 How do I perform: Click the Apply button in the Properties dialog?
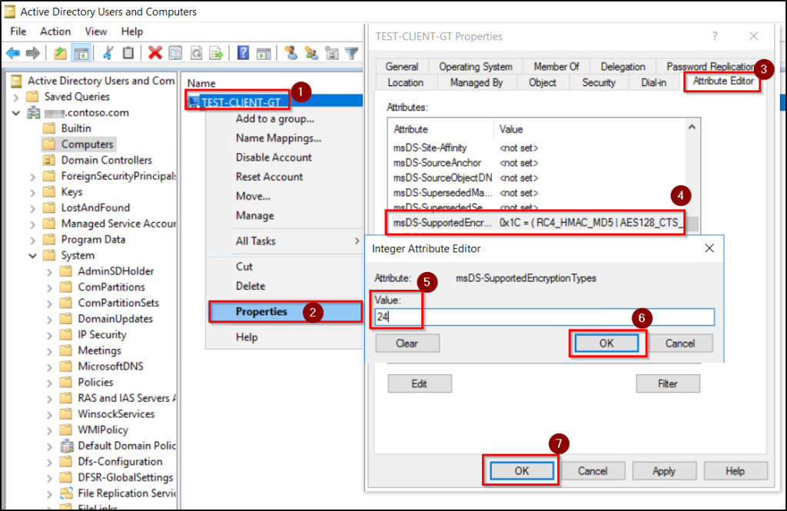coord(664,470)
